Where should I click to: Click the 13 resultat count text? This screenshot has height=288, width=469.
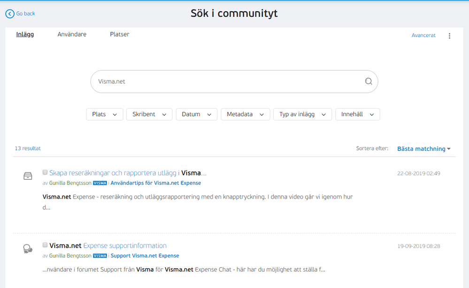28,148
